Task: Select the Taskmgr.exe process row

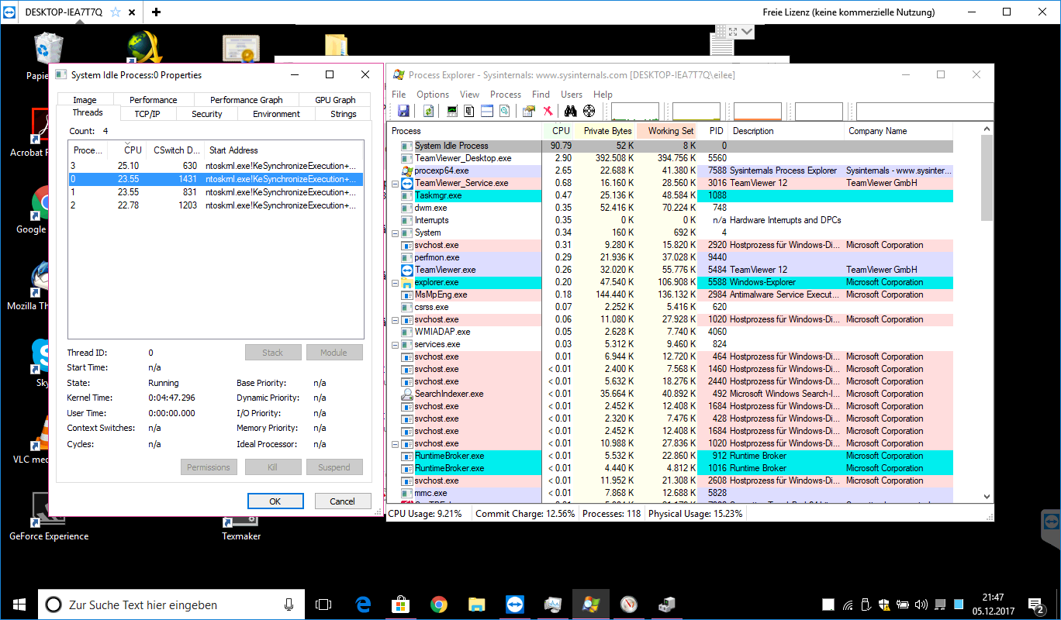Action: [x=670, y=195]
